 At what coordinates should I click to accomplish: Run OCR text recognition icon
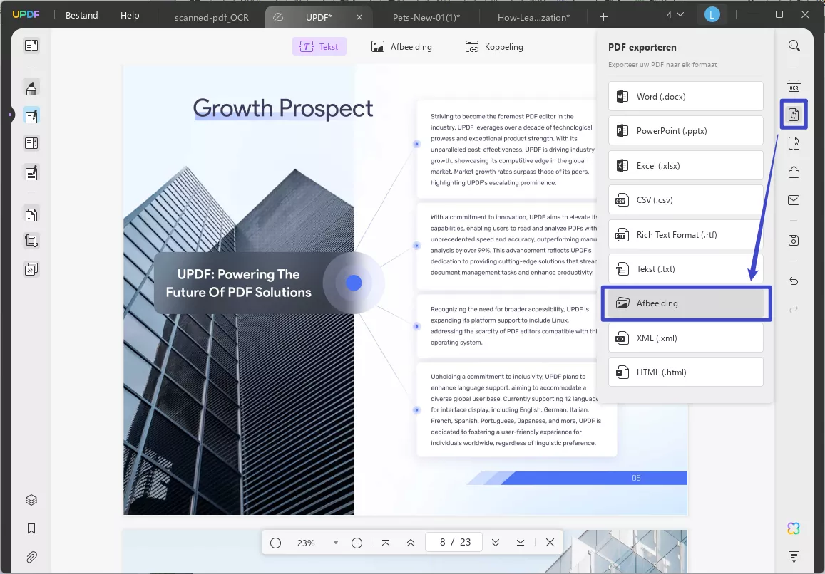click(794, 85)
